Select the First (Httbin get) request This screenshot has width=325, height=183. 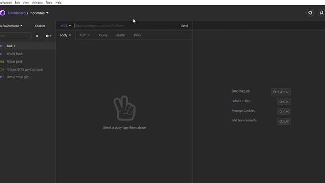point(28,77)
